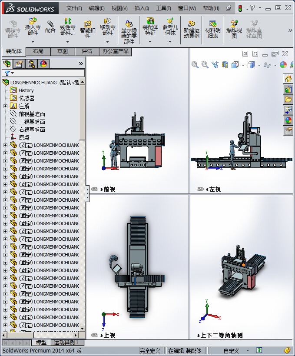
Task: Click Smart Fasteners (智能扣件) icon
Action: (x=88, y=24)
